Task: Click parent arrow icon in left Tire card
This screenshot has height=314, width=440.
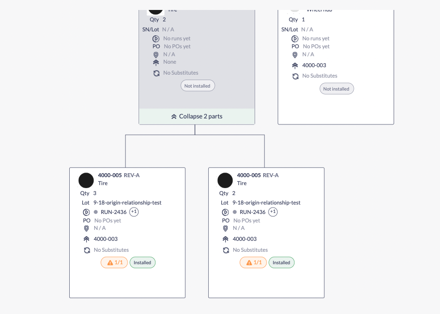Action: (86, 239)
